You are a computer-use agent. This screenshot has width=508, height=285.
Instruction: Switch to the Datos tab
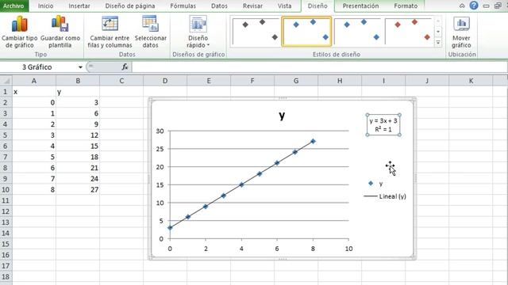pyautogui.click(x=219, y=6)
